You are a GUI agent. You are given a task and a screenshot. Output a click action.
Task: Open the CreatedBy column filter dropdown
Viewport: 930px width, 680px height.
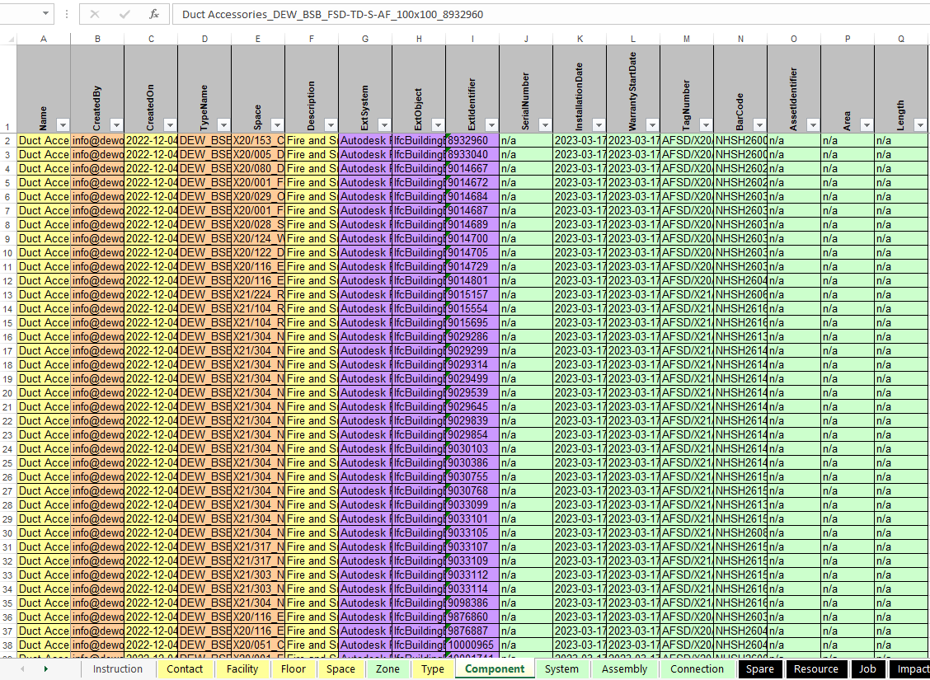116,125
